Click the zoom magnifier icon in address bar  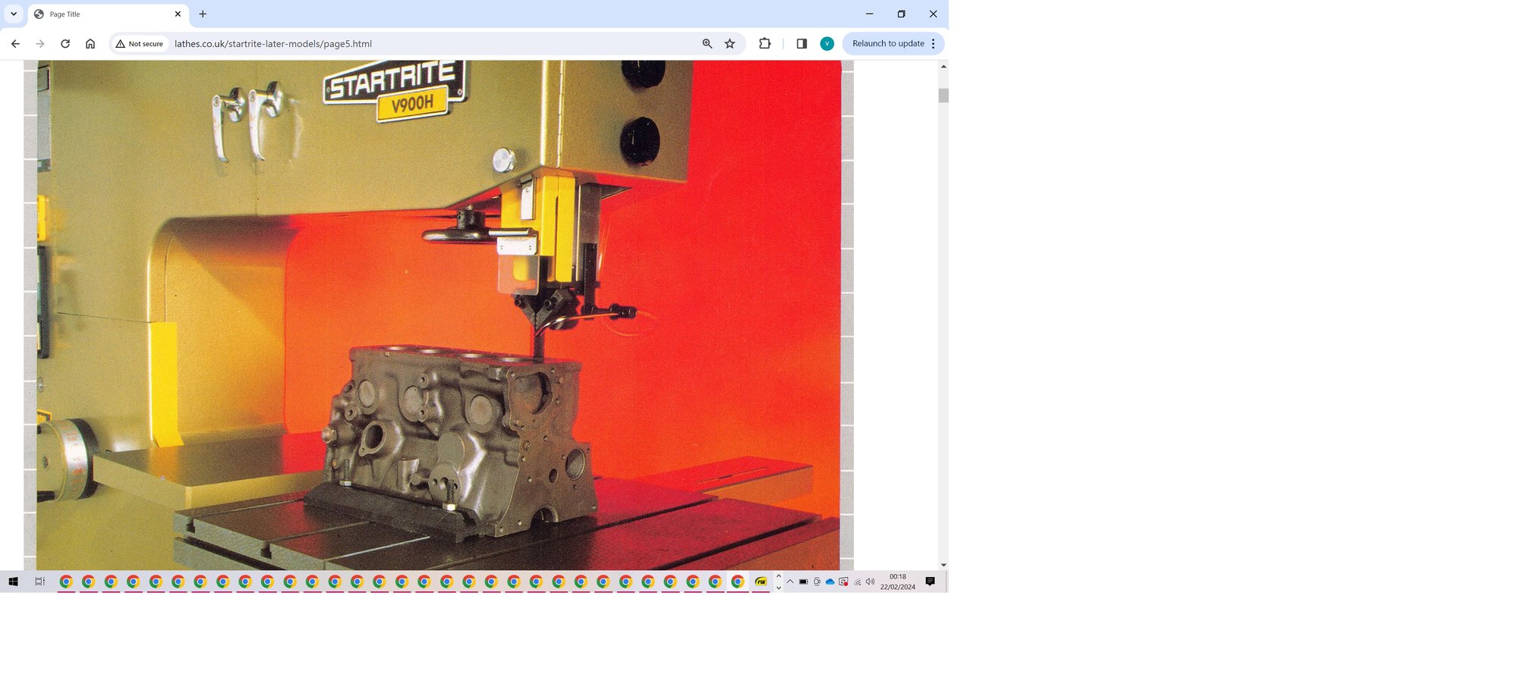click(x=707, y=44)
